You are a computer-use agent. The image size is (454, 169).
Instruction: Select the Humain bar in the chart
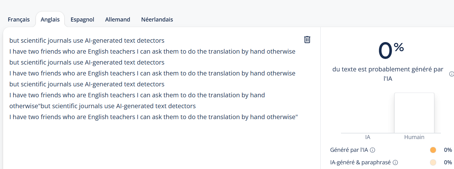(x=414, y=113)
